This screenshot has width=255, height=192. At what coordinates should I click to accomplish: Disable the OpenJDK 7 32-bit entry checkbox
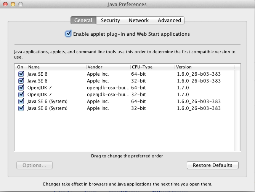[x=21, y=94]
